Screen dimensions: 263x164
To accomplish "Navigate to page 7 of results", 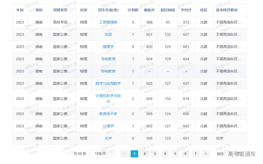I will click(x=195, y=154).
